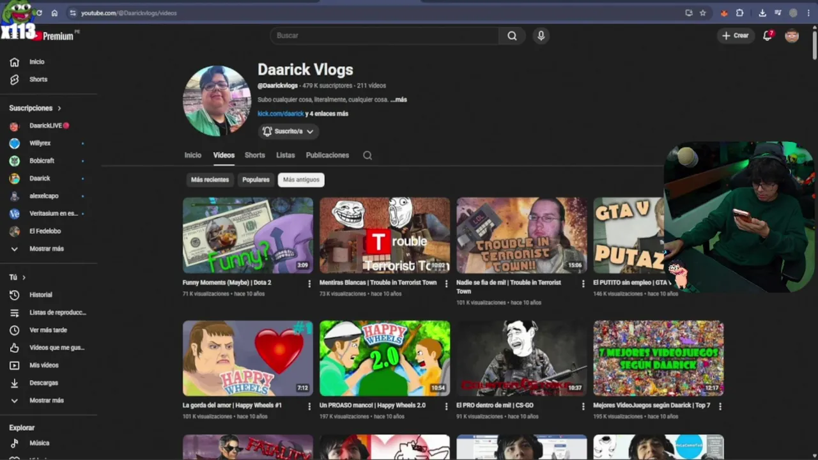
Task: Open options for Funny Moments Dota 2 video
Action: click(x=309, y=284)
